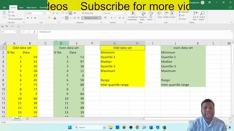Click AutoSum button
Screen dimensions: 234x131
click(x=184, y=12)
